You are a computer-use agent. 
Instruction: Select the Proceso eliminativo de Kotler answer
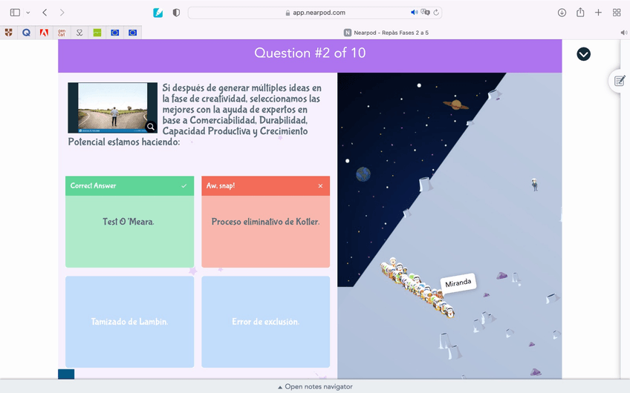pos(265,222)
